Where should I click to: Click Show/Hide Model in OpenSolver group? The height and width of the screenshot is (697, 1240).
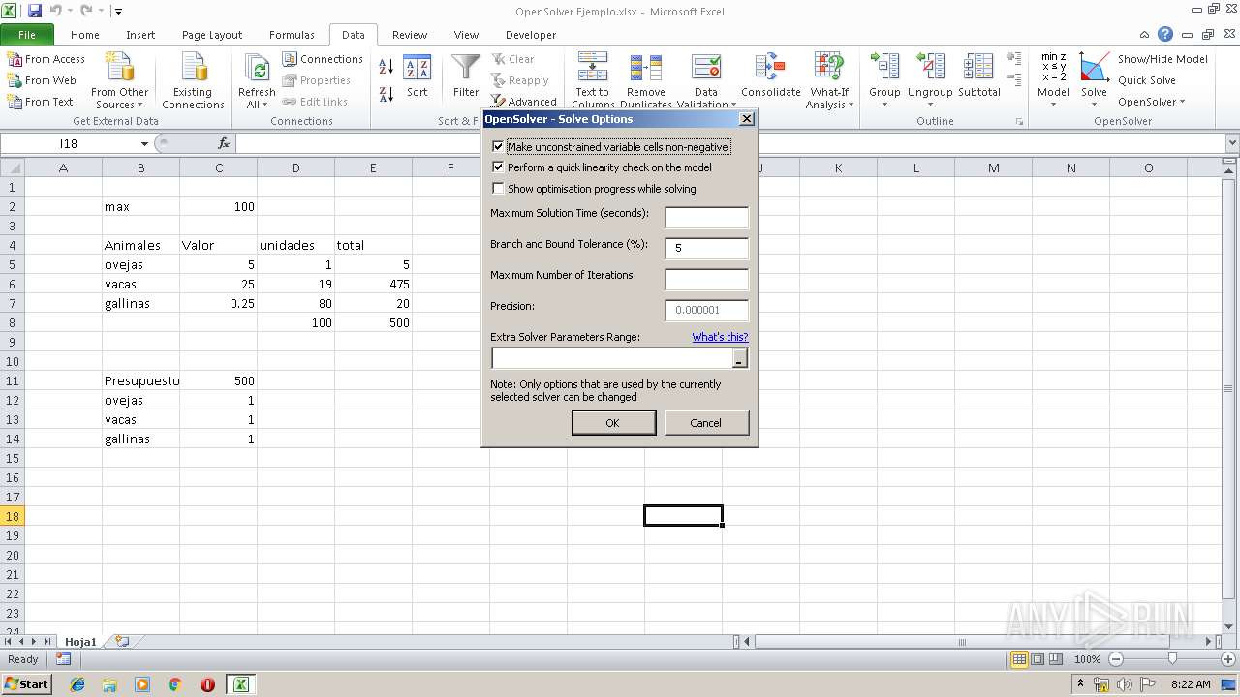click(1162, 59)
